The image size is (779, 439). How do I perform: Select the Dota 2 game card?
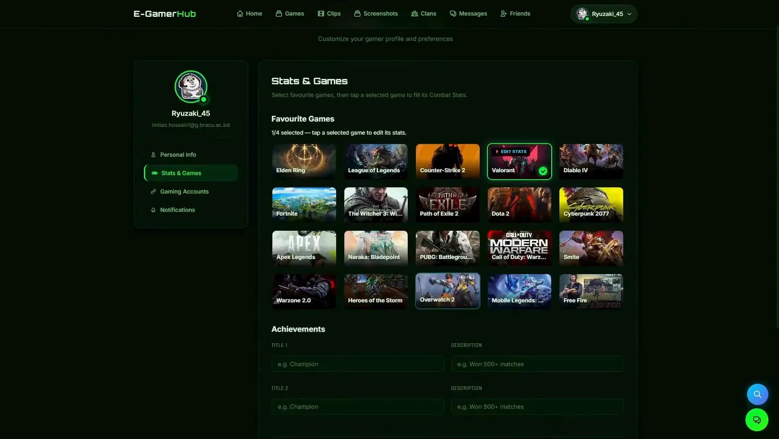point(519,205)
